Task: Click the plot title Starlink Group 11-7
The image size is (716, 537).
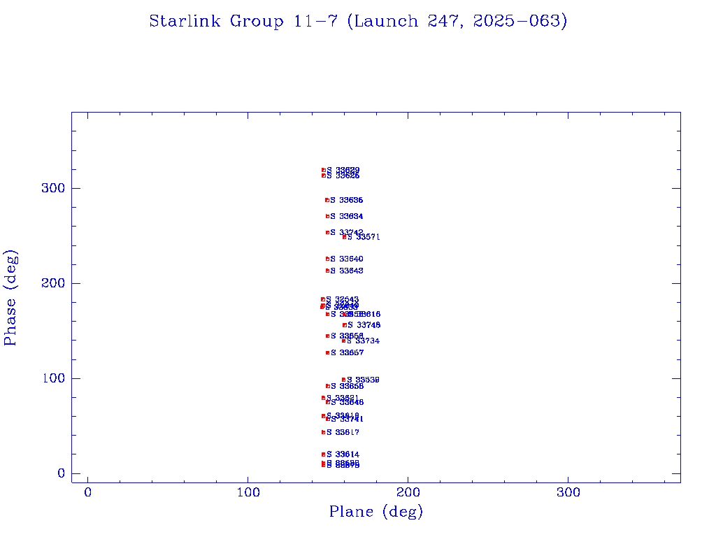Action: click(358, 21)
